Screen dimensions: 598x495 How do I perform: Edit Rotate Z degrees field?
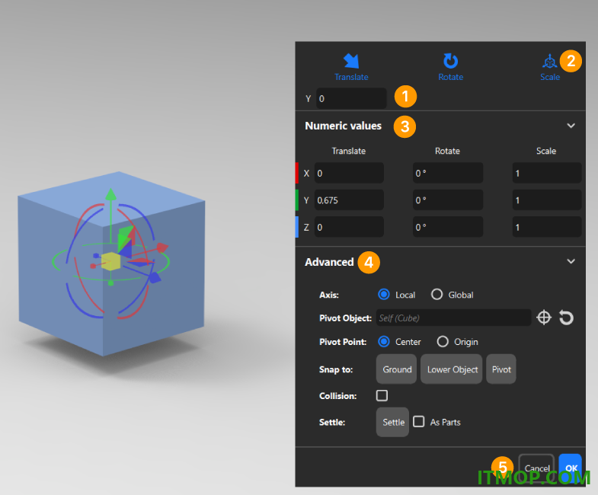click(x=448, y=227)
